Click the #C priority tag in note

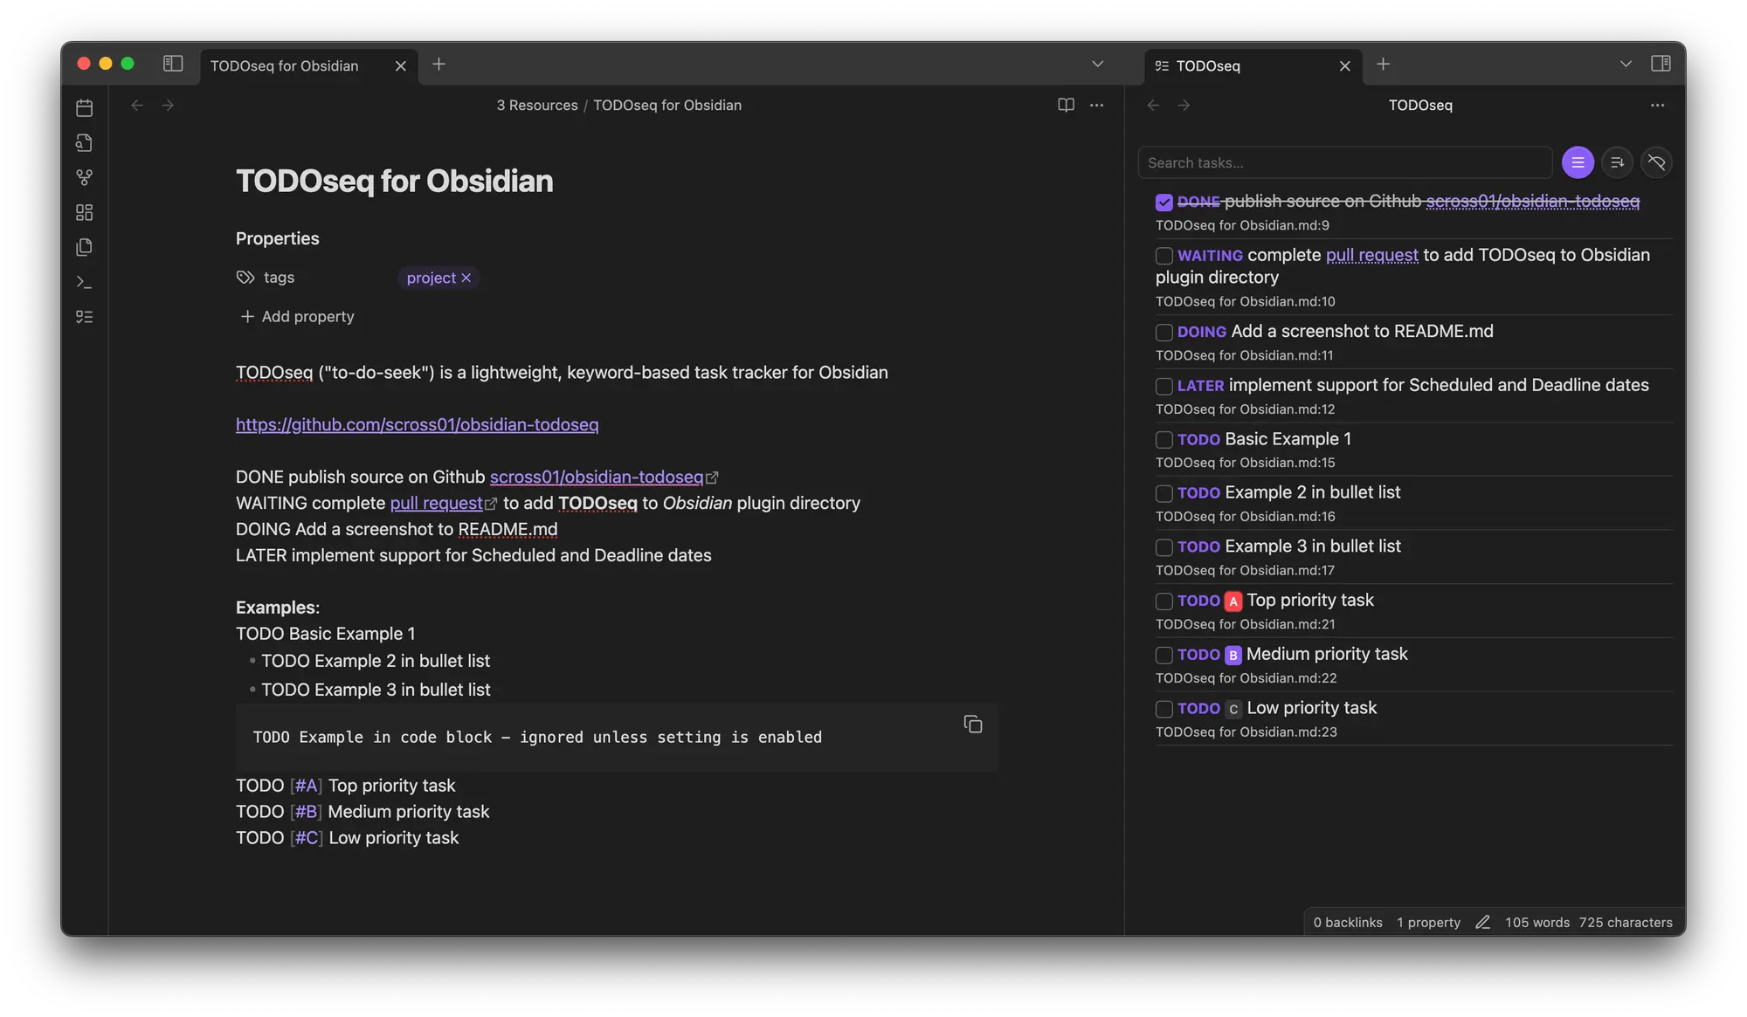306,838
